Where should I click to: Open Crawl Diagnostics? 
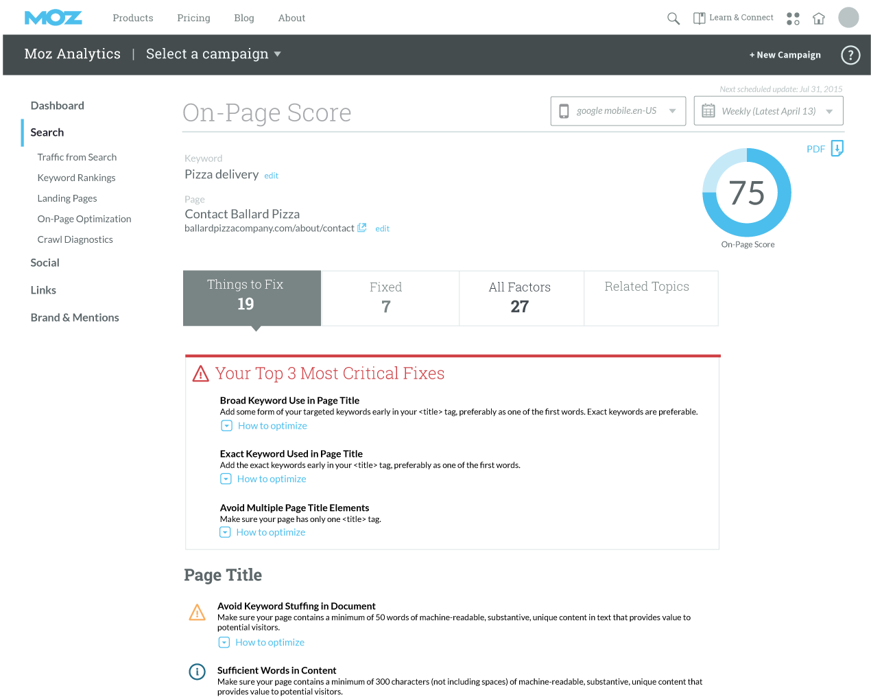(x=75, y=239)
